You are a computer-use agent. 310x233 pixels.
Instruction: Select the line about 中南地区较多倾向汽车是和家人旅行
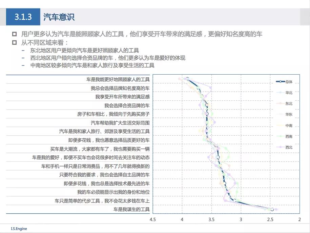pyautogui.click(x=92, y=65)
